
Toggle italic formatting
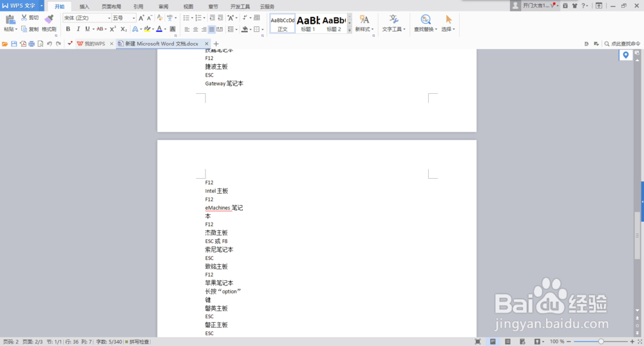(x=78, y=29)
